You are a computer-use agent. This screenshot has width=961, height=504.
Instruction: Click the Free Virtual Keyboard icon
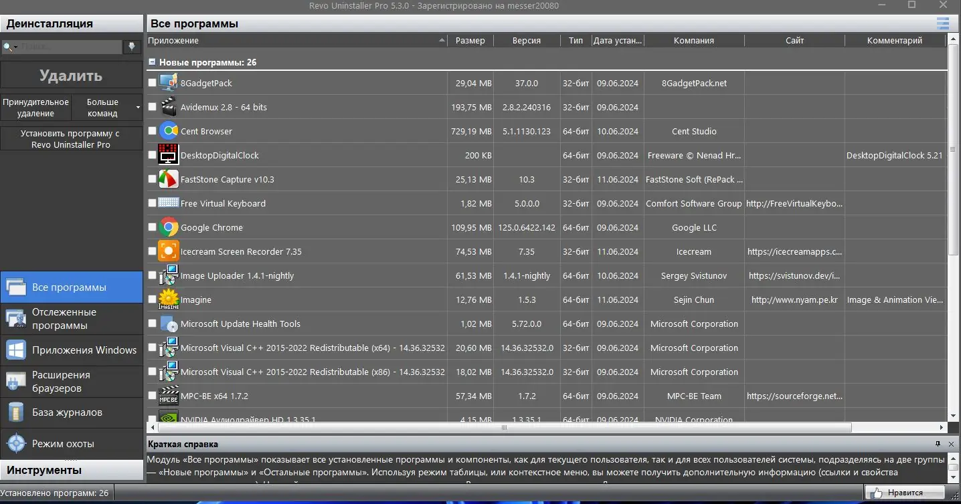coord(168,203)
